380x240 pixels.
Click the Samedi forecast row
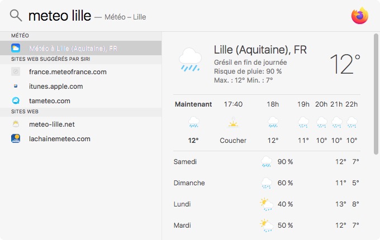(x=267, y=162)
